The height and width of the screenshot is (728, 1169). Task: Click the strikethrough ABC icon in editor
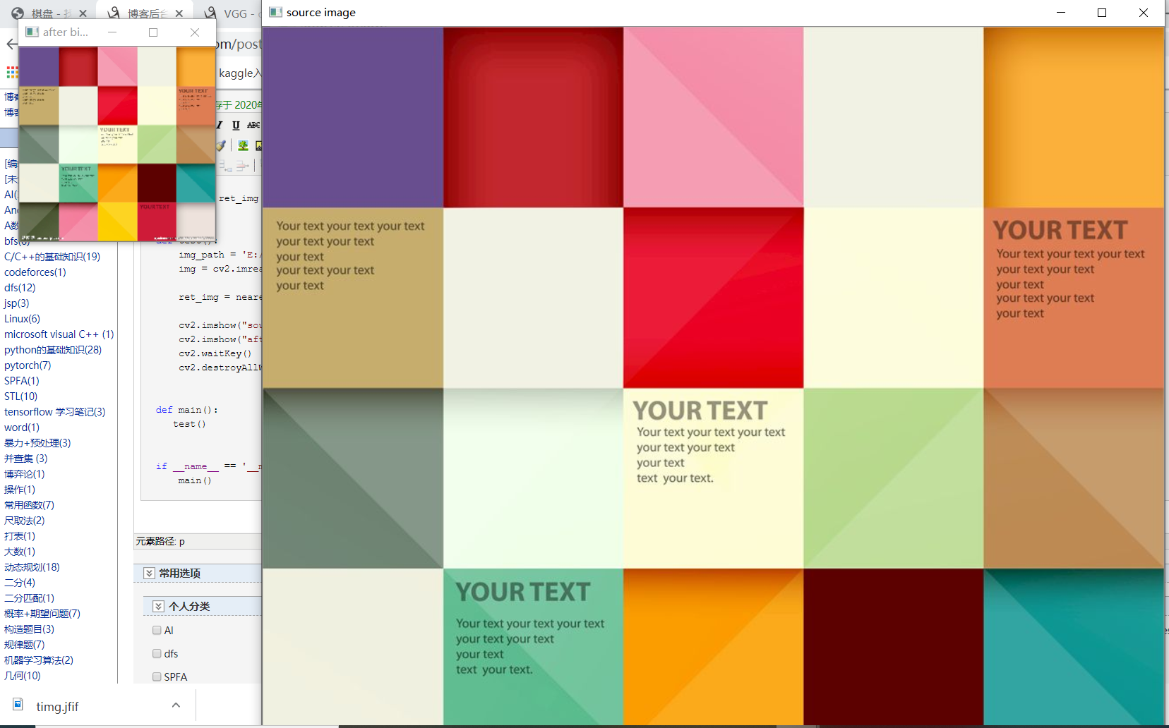253,125
